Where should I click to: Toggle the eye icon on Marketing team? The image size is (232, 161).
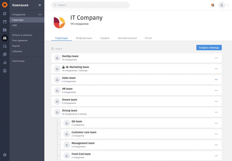[x=67, y=67]
